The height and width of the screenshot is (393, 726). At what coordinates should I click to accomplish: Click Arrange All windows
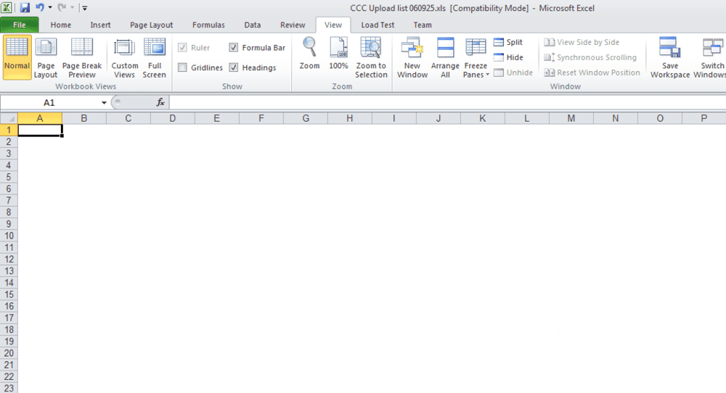(x=445, y=57)
